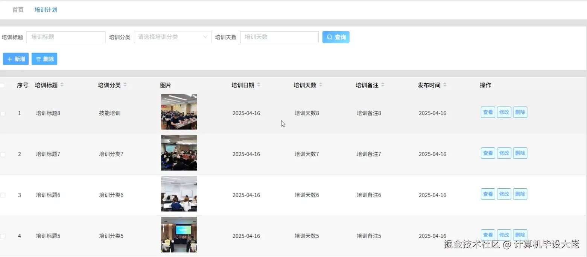Click 修改 button for 培训标题5
587x257 pixels.
pos(504,234)
